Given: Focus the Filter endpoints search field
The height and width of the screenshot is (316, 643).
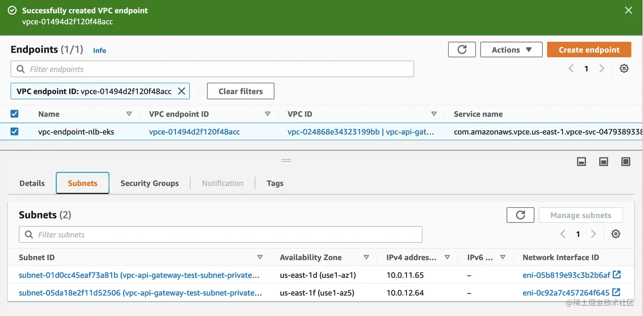Looking at the screenshot, I should [213, 69].
